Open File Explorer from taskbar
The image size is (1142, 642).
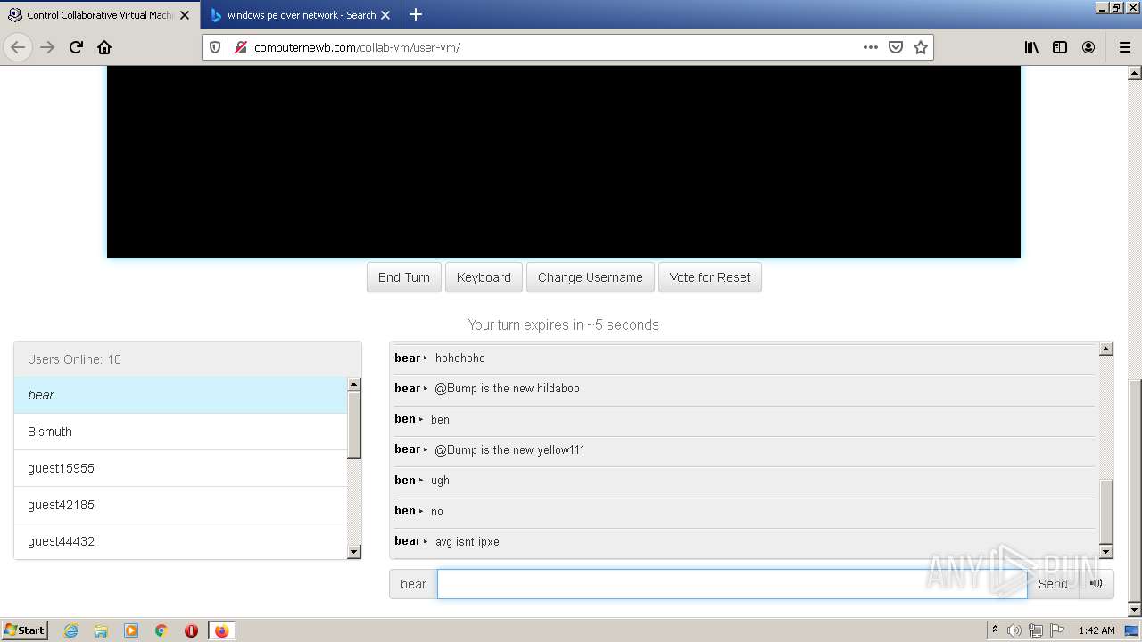pyautogui.click(x=101, y=630)
